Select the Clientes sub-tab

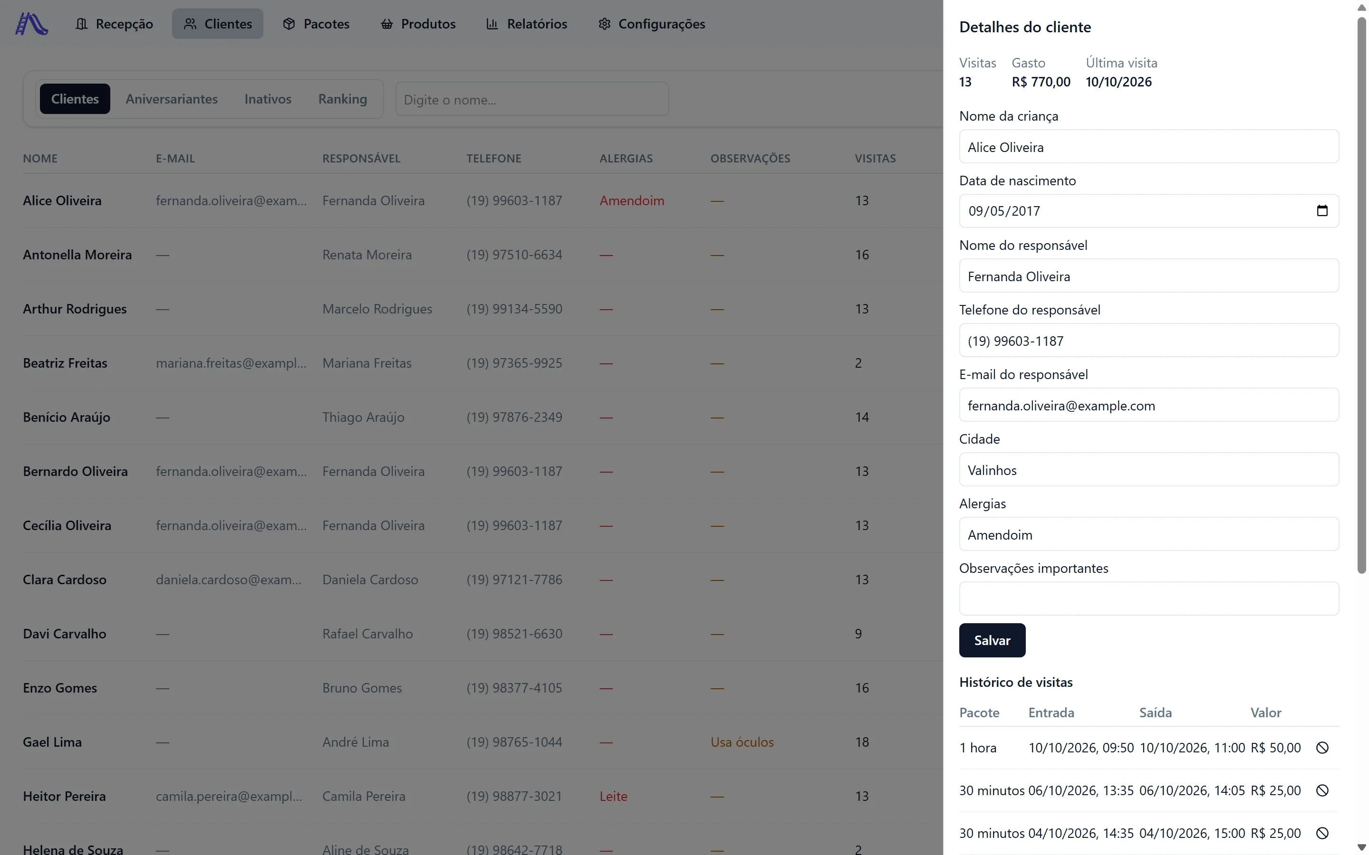tap(75, 99)
